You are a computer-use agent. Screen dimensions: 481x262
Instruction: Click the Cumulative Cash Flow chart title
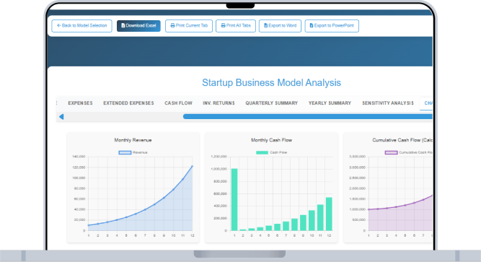pos(402,140)
